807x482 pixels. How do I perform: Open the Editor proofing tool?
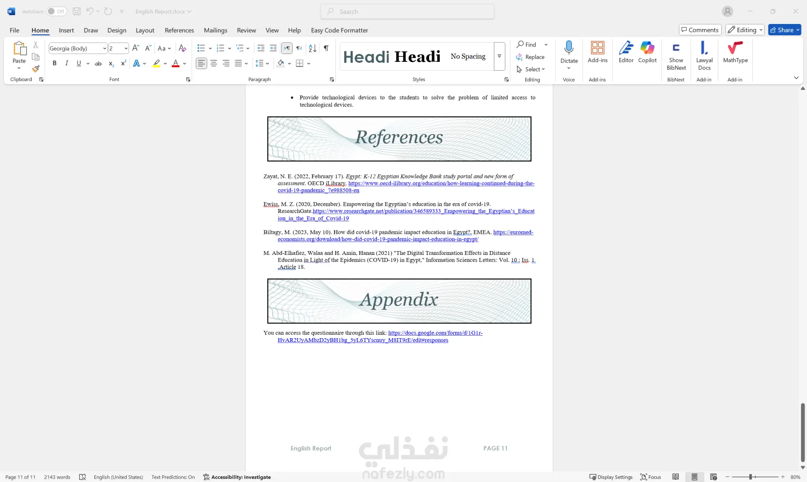[x=626, y=53]
